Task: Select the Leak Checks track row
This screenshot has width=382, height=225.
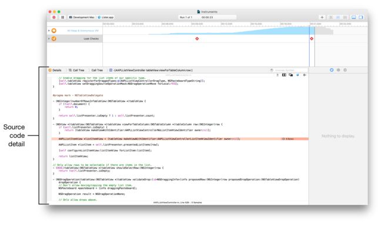Action: pos(75,38)
